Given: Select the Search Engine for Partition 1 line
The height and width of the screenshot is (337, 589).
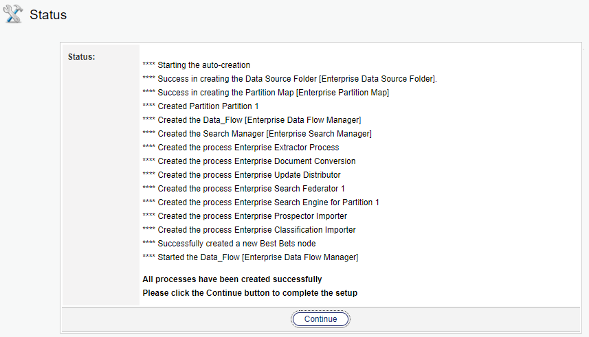Looking at the screenshot, I should [x=260, y=202].
